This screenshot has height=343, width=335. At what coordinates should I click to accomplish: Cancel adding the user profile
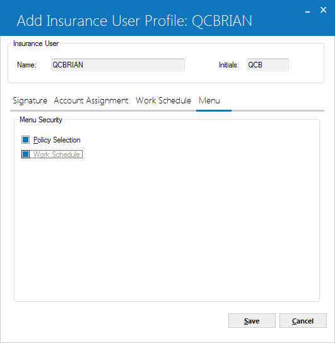[x=303, y=321]
